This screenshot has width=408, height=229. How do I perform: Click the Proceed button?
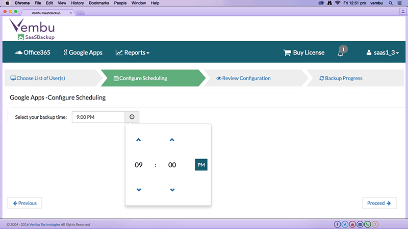click(379, 203)
